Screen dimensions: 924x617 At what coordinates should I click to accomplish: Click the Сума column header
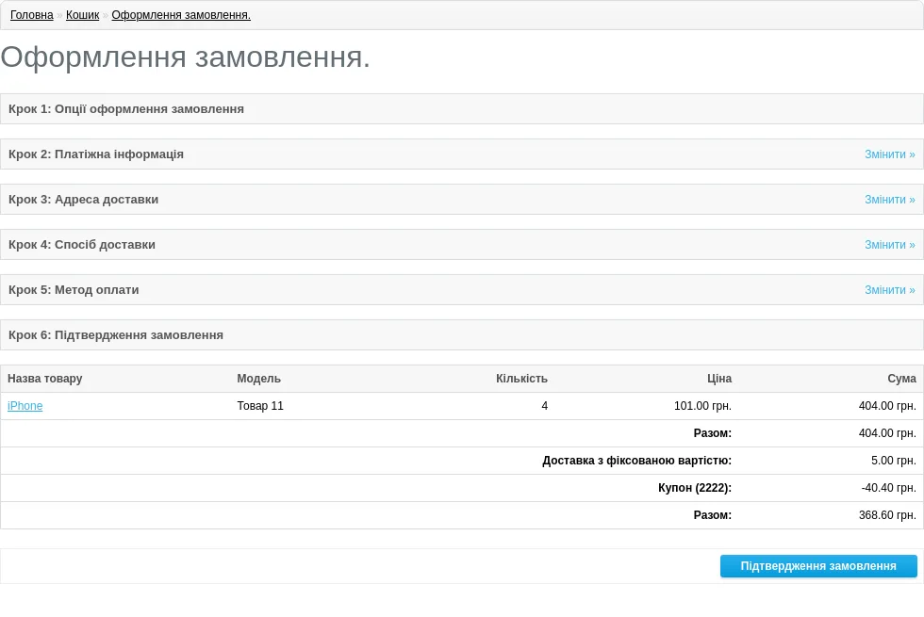[x=901, y=379]
